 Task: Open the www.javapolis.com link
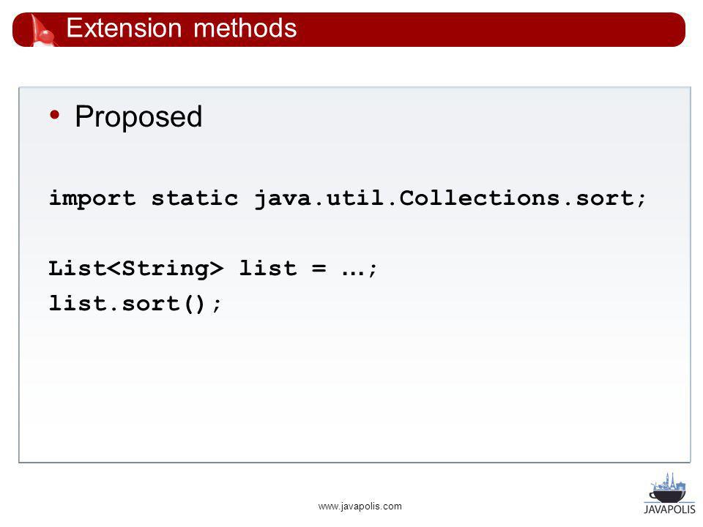click(x=360, y=507)
